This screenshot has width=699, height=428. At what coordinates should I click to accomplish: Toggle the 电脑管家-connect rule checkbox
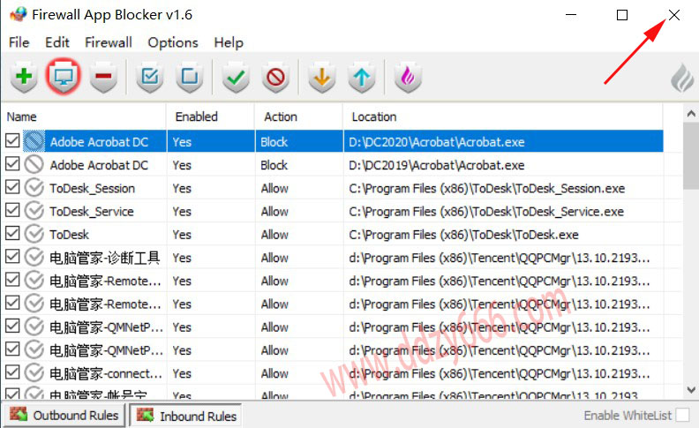click(12, 372)
